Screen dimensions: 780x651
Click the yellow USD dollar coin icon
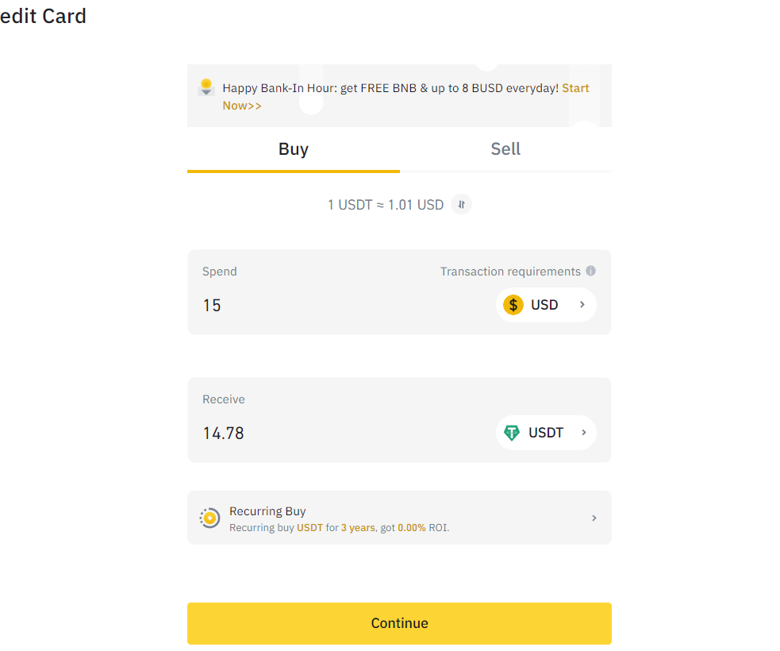[513, 305]
